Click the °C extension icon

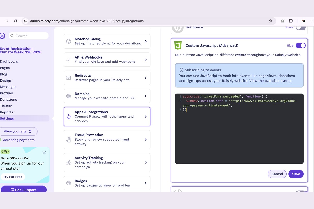point(304,21)
